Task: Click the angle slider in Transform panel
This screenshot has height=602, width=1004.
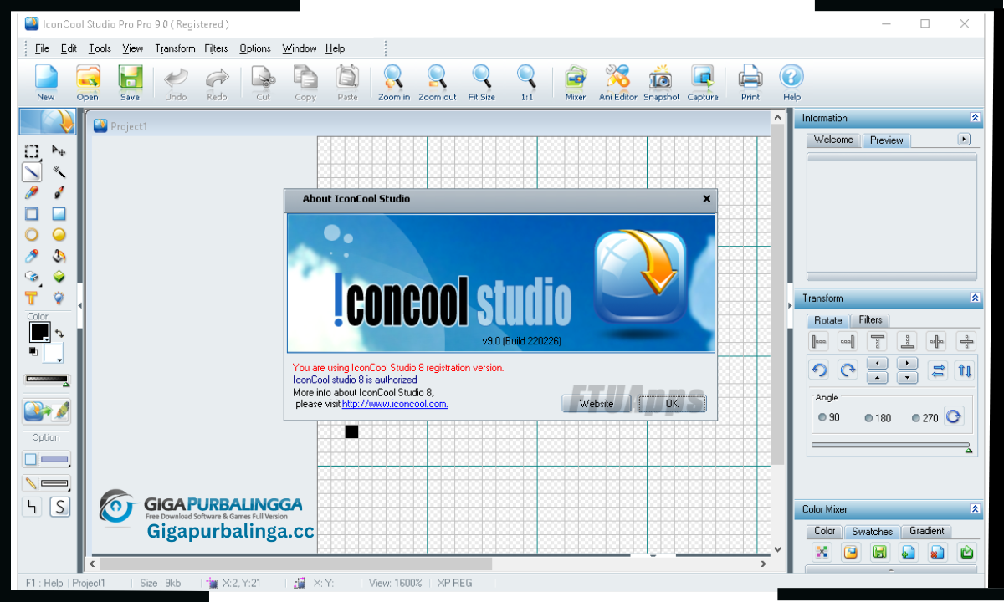Action: (x=890, y=446)
